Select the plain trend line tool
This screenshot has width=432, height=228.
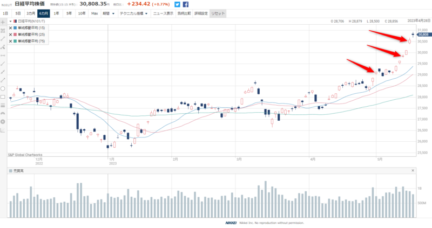coord(3,64)
